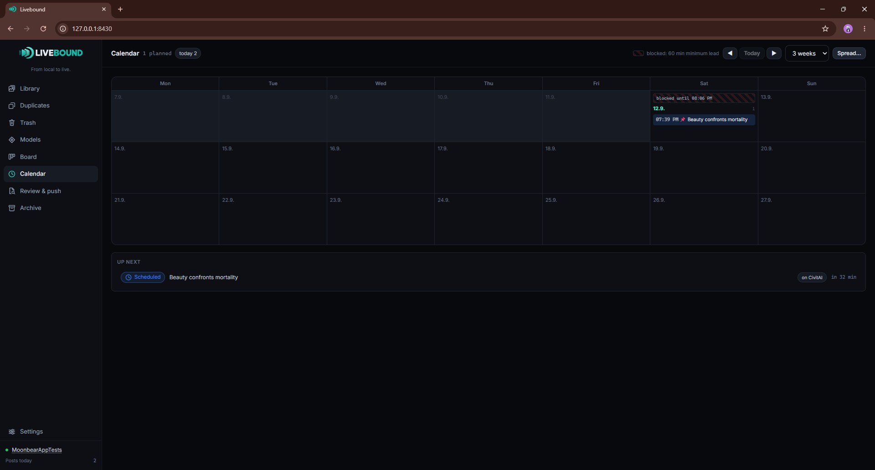This screenshot has height=470, width=875.
Task: Click the Review & push icon
Action: (12, 191)
